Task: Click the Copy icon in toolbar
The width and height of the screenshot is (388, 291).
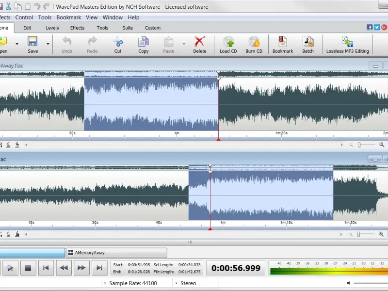Action: point(144,44)
